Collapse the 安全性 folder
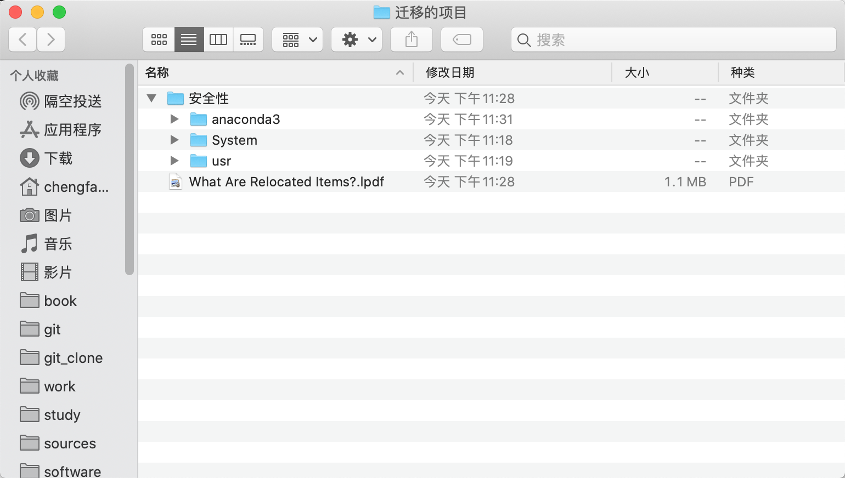845x478 pixels. 152,99
